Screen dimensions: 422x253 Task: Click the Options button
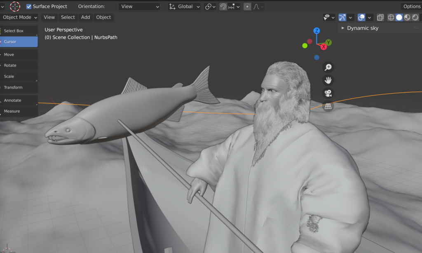(411, 7)
